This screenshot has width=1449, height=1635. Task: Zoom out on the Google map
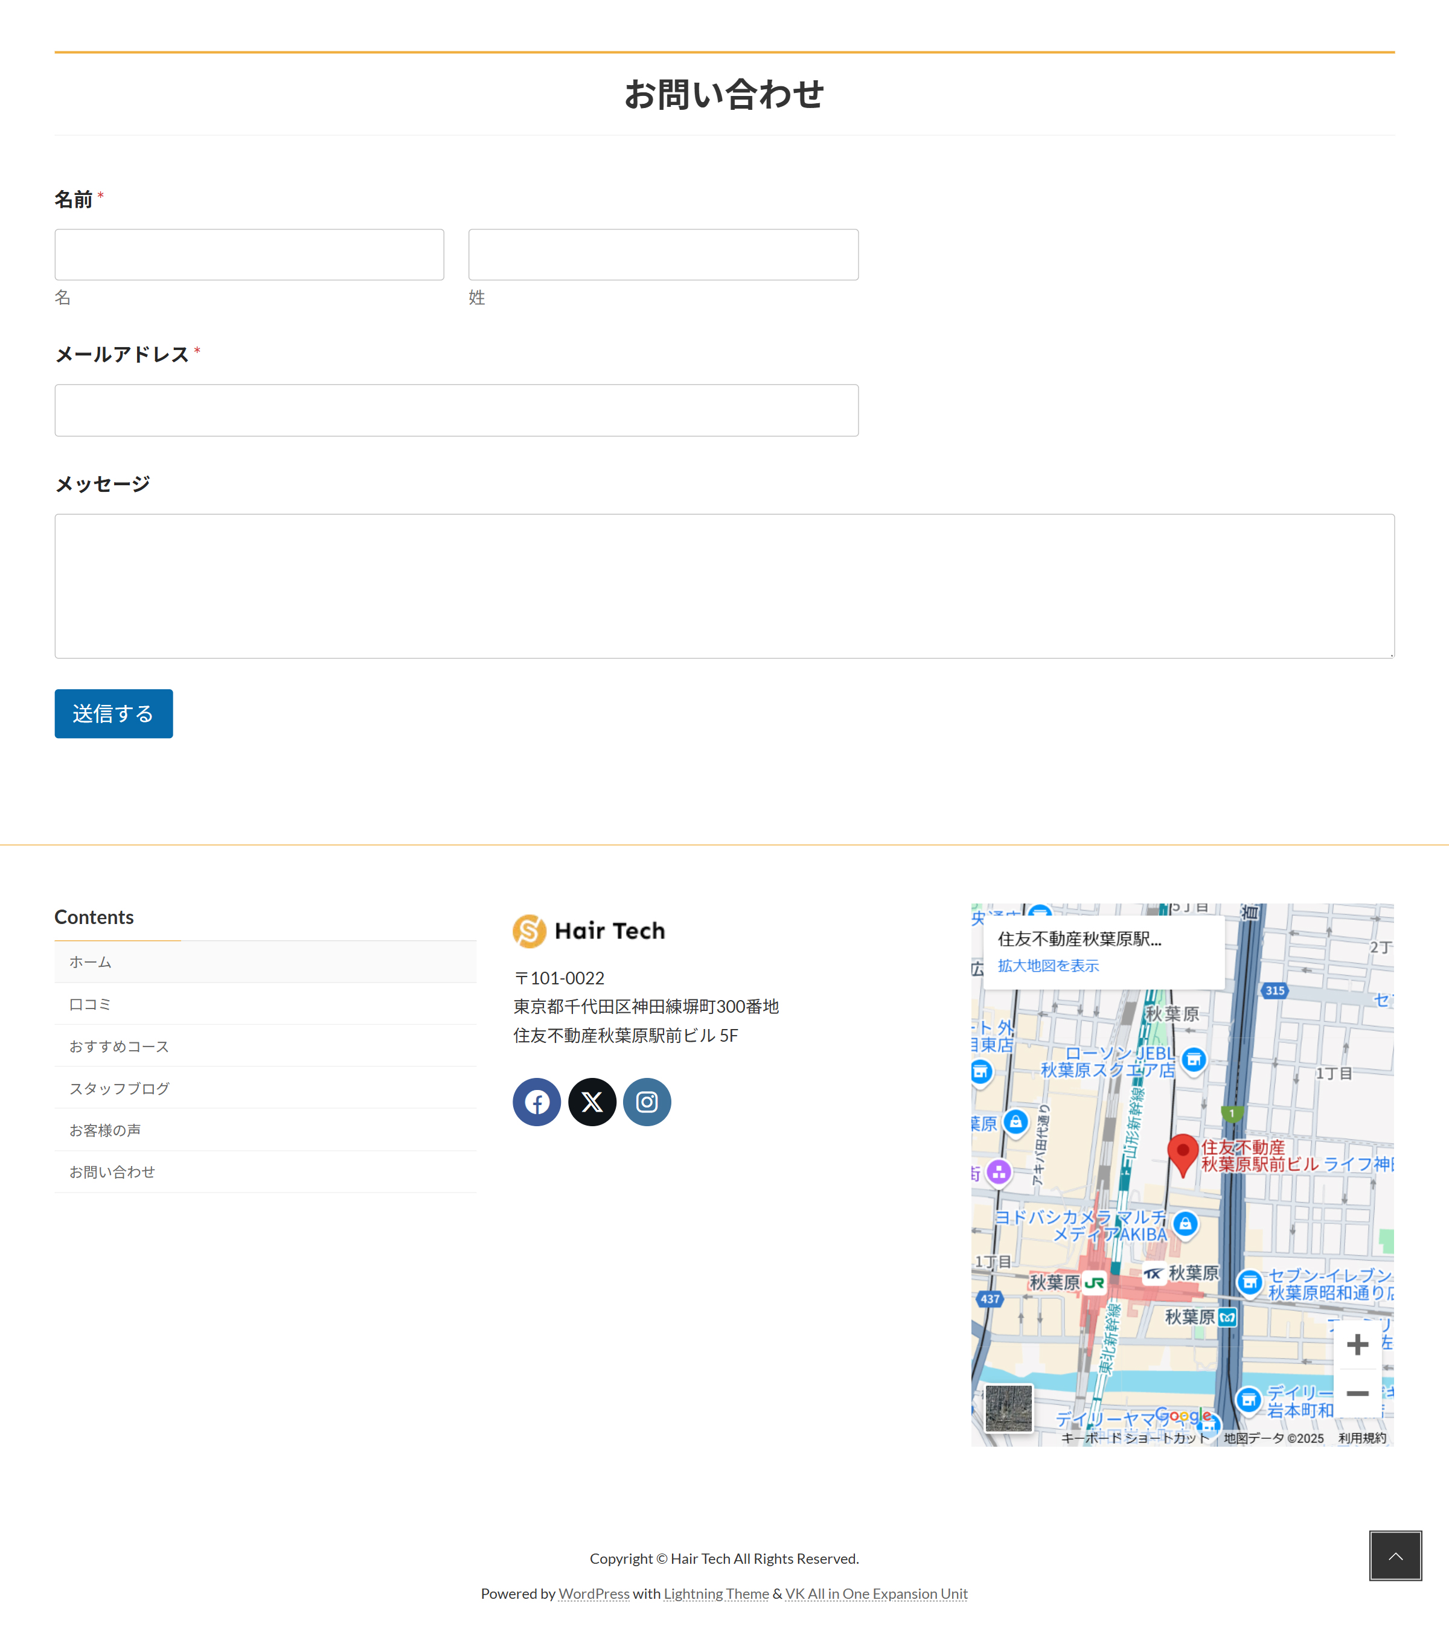[1357, 1394]
